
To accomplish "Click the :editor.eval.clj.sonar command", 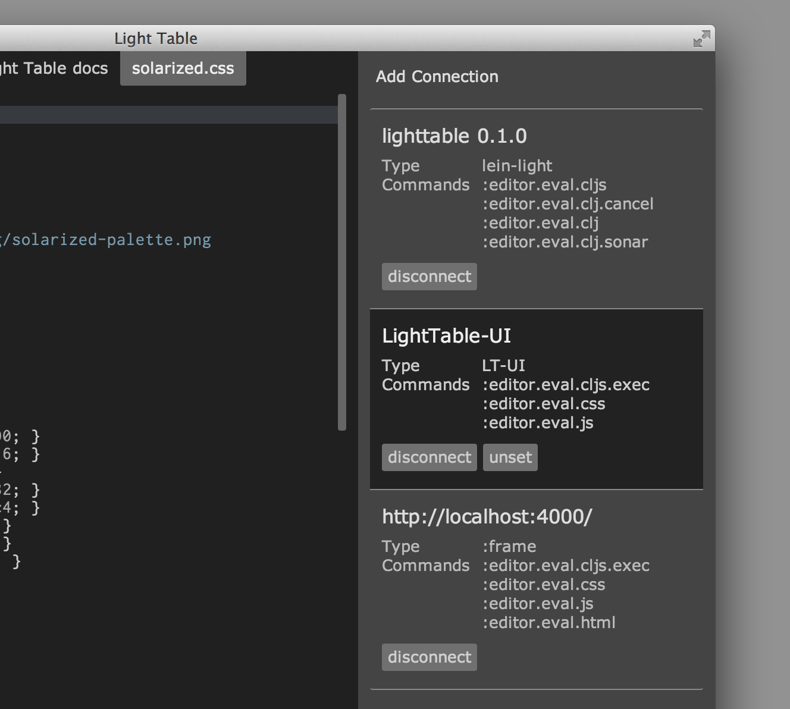I will [x=565, y=242].
